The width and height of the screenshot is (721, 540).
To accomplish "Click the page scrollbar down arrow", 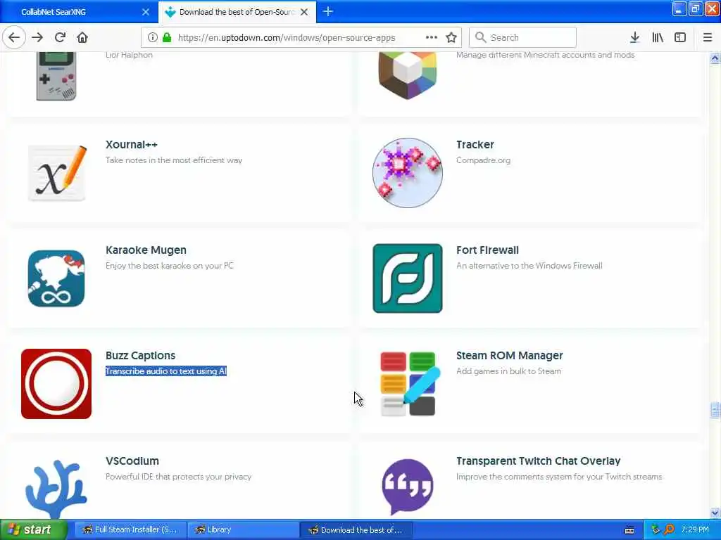I will coord(715,513).
